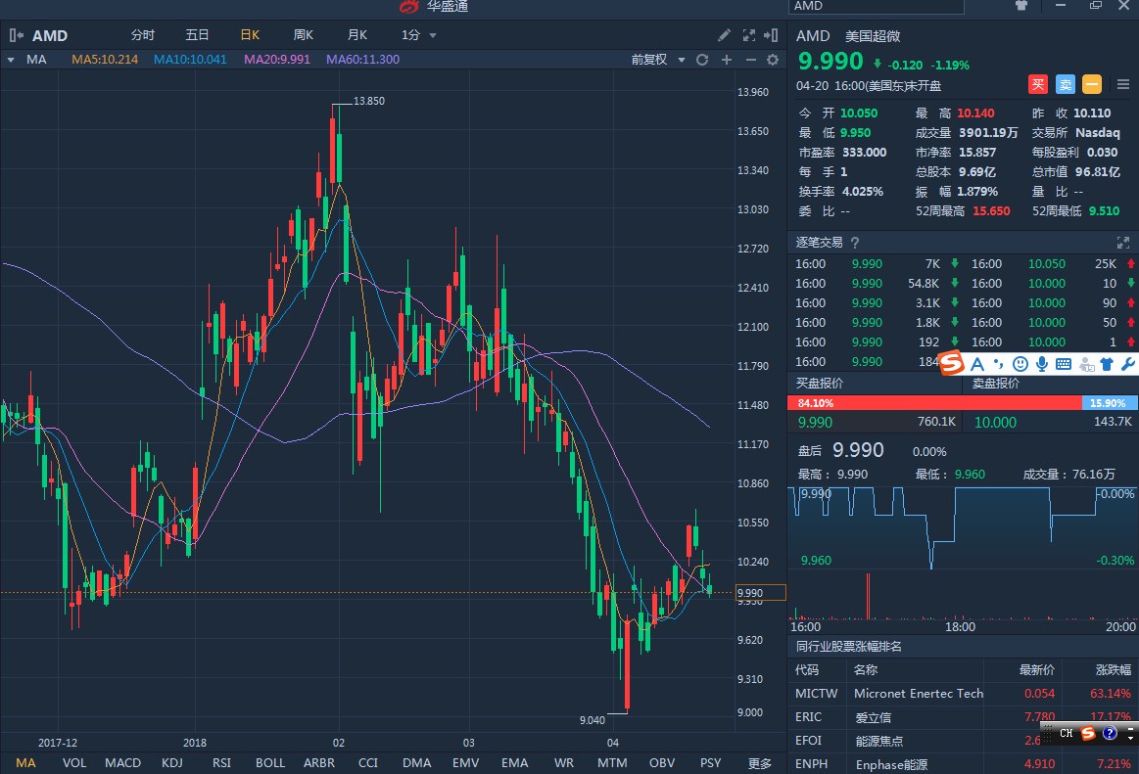Switch to the 周K weekly chart tab
This screenshot has height=774, width=1139.
(x=304, y=35)
